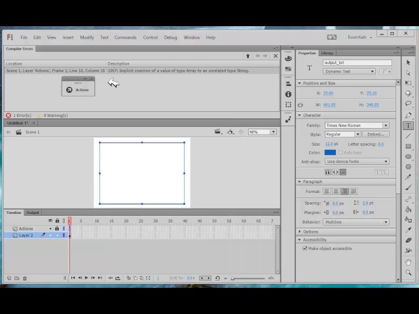Select the Lasso tool
The image size is (419, 314).
[x=408, y=103]
